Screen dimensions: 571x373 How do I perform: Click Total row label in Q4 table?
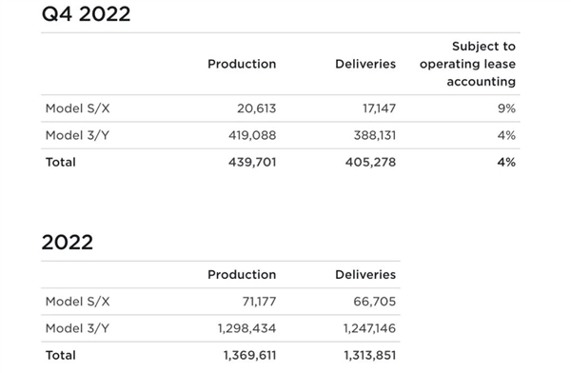(61, 162)
